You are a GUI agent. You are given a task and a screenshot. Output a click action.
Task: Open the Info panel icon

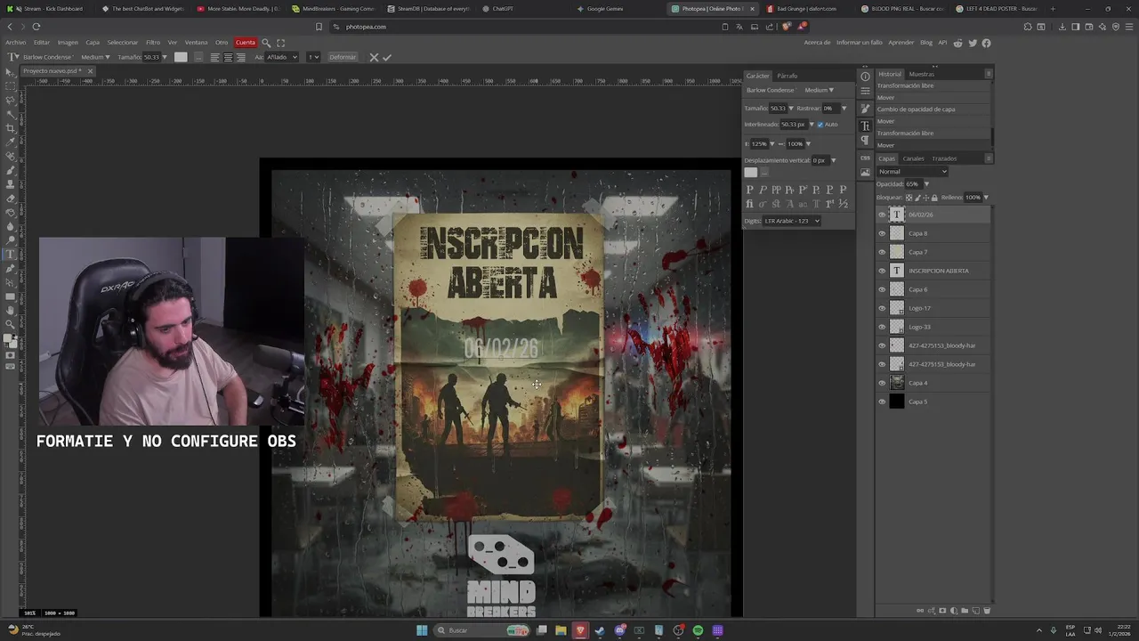(865, 77)
